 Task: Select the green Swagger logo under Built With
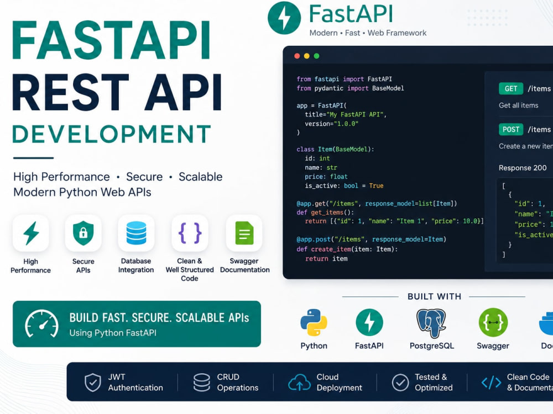tap(493, 322)
